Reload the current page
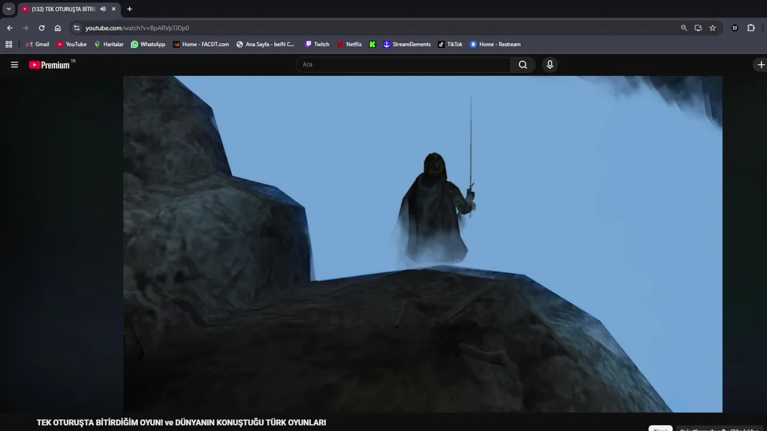Image resolution: width=767 pixels, height=431 pixels. pyautogui.click(x=41, y=28)
